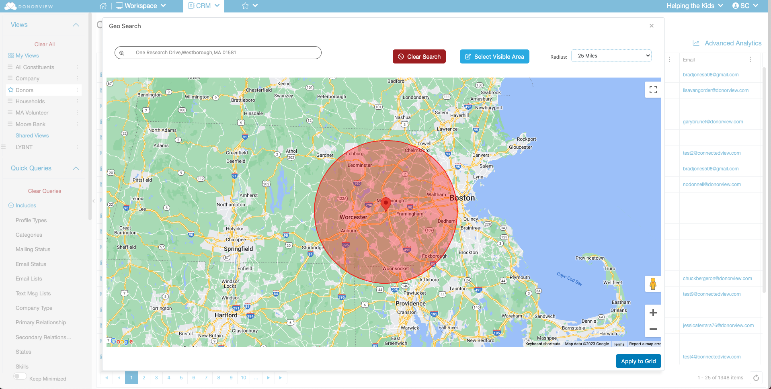Open the Workspace menu
Viewport: 771px width, 389px height.
click(141, 6)
